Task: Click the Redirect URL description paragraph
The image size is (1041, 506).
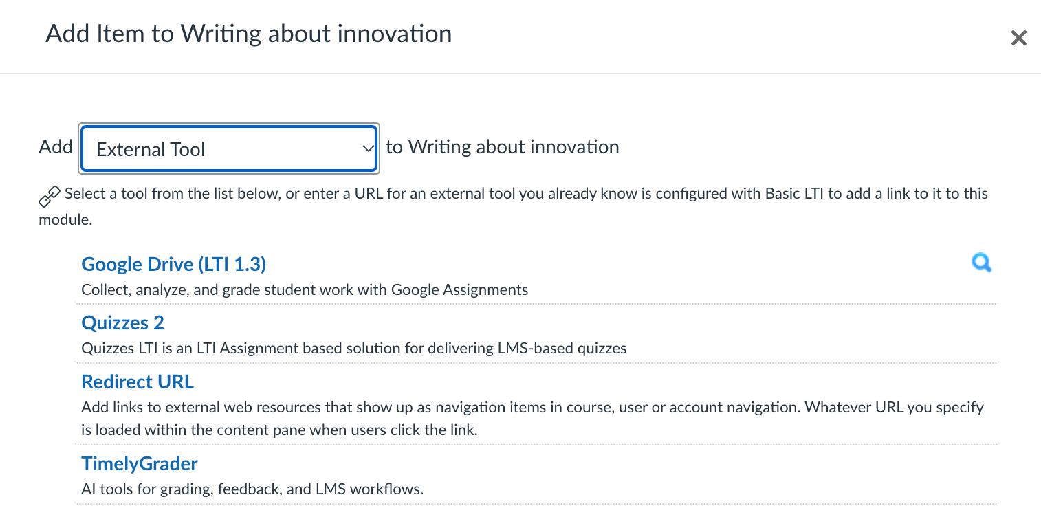Action: 533,419
